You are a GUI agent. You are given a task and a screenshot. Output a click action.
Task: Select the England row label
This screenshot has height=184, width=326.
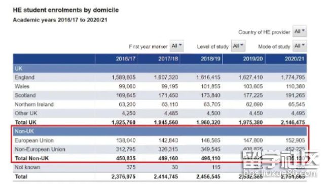[24, 77]
